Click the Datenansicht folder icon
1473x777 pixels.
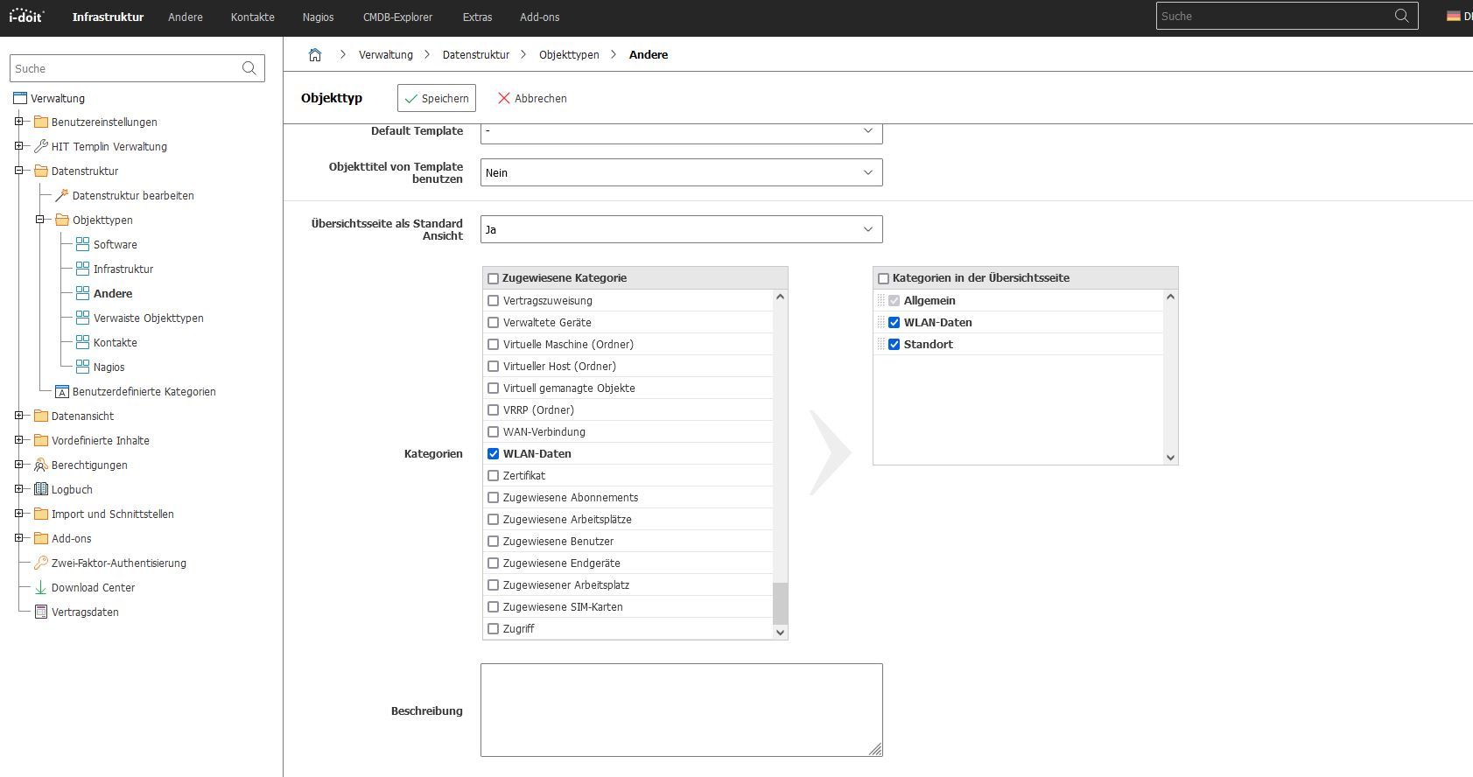tap(41, 416)
